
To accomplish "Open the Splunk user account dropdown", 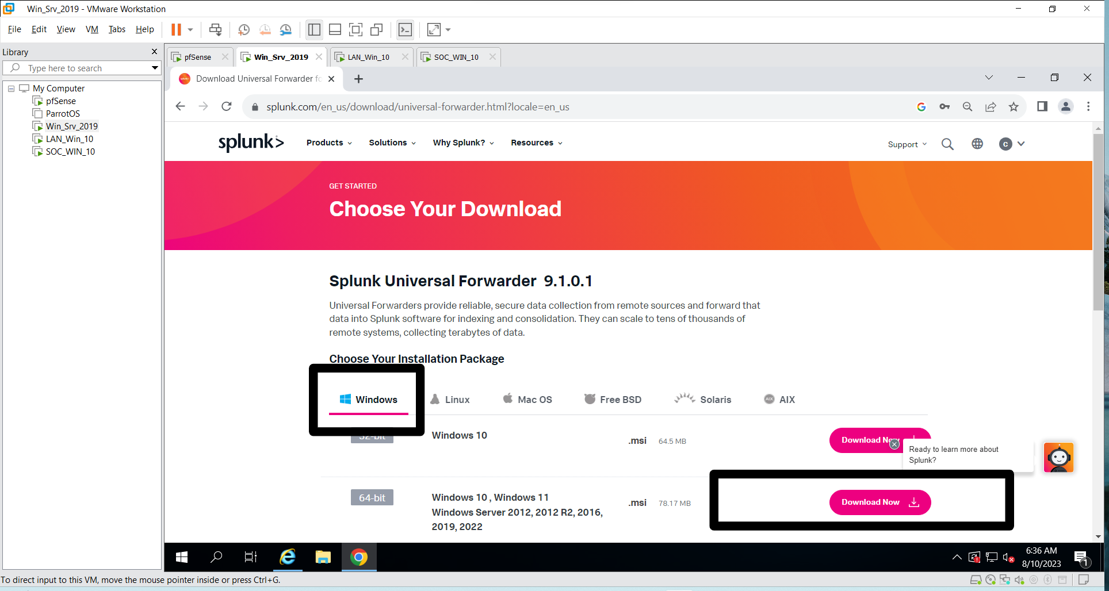I will pos(1012,144).
